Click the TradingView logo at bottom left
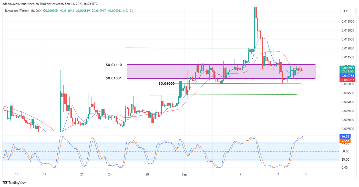Viewport: 359px width, 187px height. (15, 183)
